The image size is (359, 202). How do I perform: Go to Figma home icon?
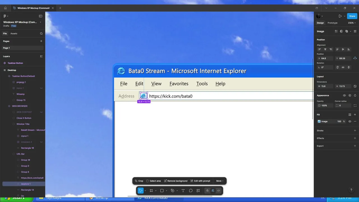[5, 8]
